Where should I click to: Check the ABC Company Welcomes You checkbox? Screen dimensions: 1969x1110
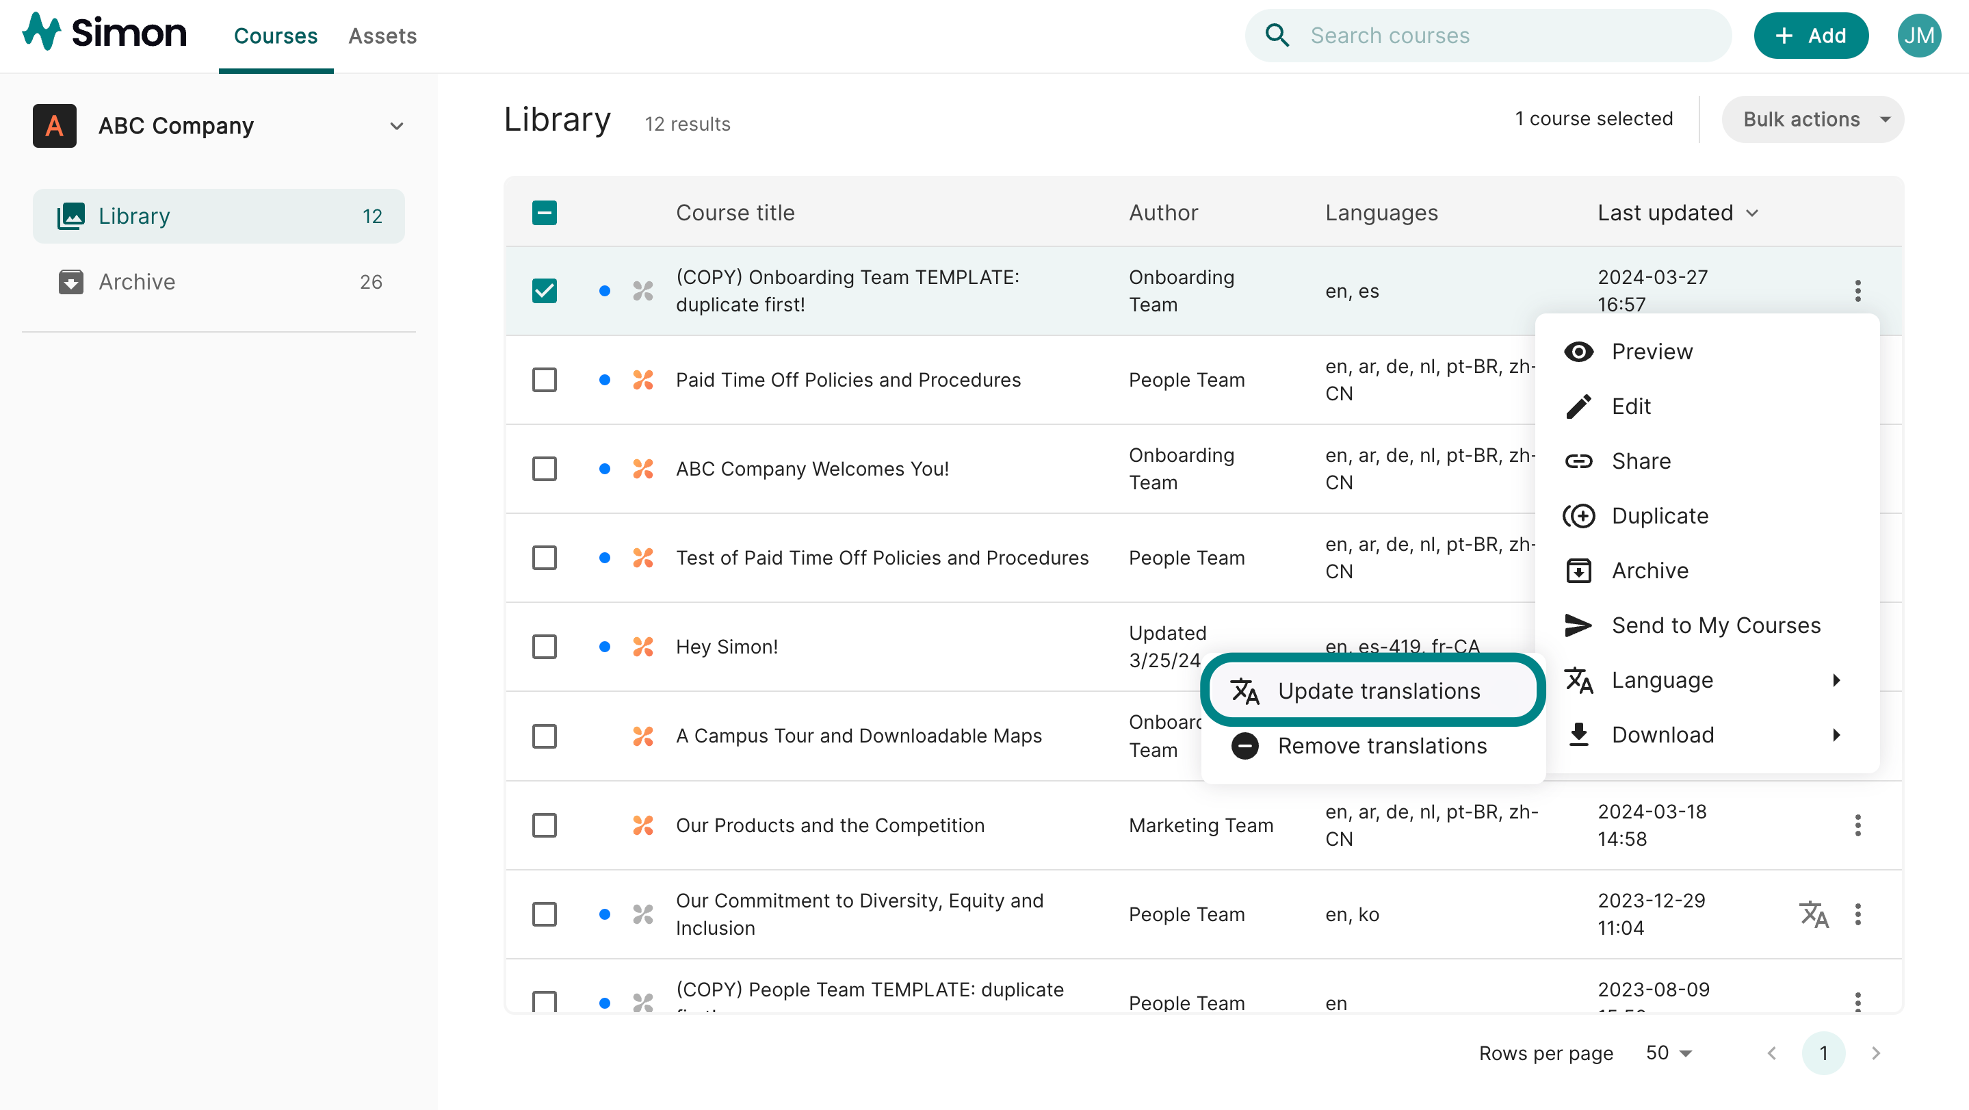pos(544,469)
